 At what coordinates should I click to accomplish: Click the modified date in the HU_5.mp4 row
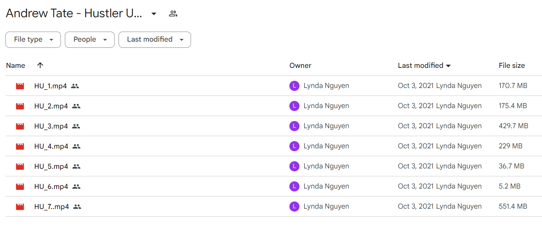pyautogui.click(x=416, y=166)
